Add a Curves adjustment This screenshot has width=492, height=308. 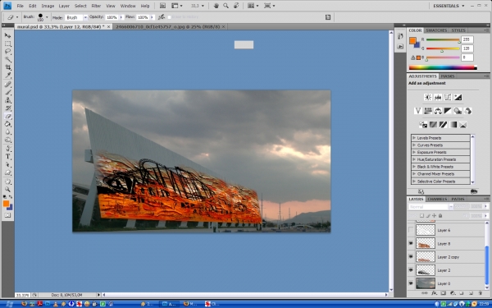tap(448, 97)
